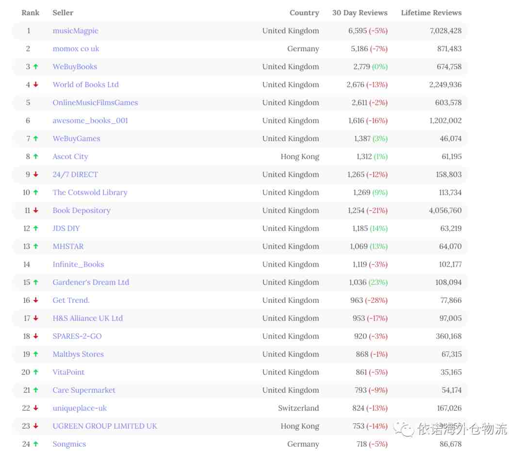View the 24/7 DIRECT seller page
524x452 pixels.
(75, 174)
